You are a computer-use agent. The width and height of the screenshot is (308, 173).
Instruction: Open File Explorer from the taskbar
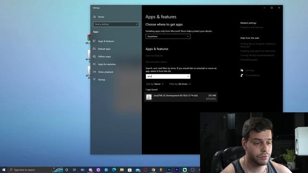tap(122, 170)
